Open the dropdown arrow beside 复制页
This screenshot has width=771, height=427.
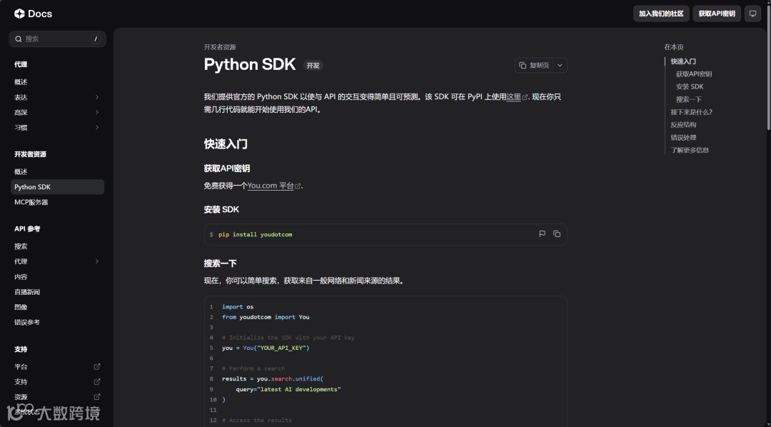[x=560, y=66]
